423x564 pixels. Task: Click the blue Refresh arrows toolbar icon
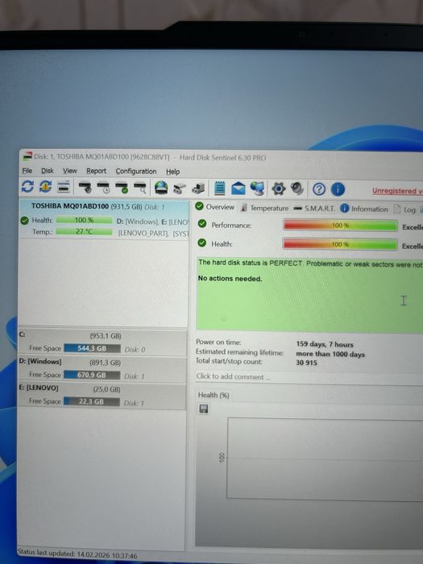27,186
